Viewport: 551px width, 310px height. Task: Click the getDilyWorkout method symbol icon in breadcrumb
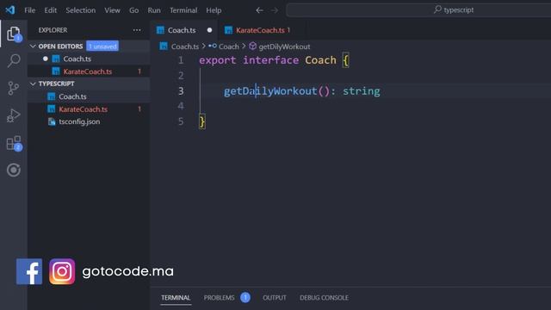[252, 46]
